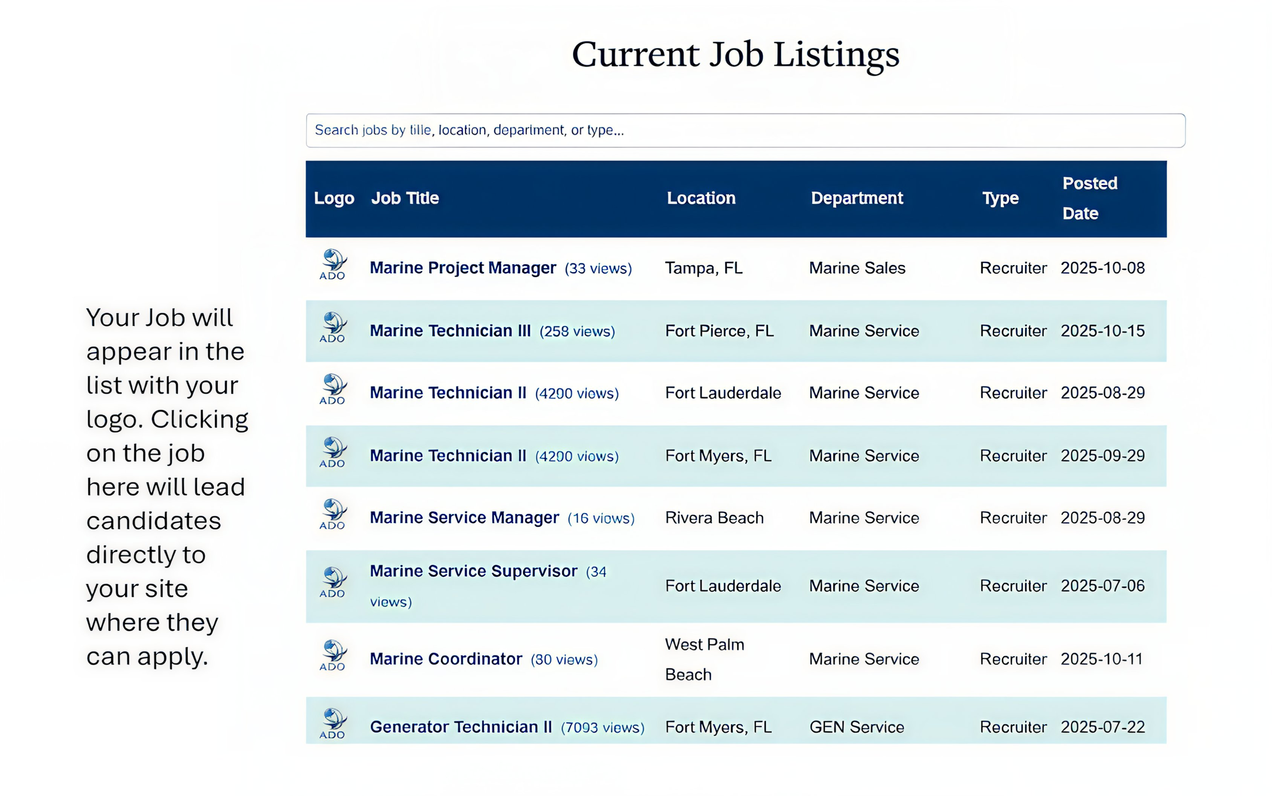Open the Marine Service Manager listing
Viewport: 1272px width, 796px height.
point(464,518)
